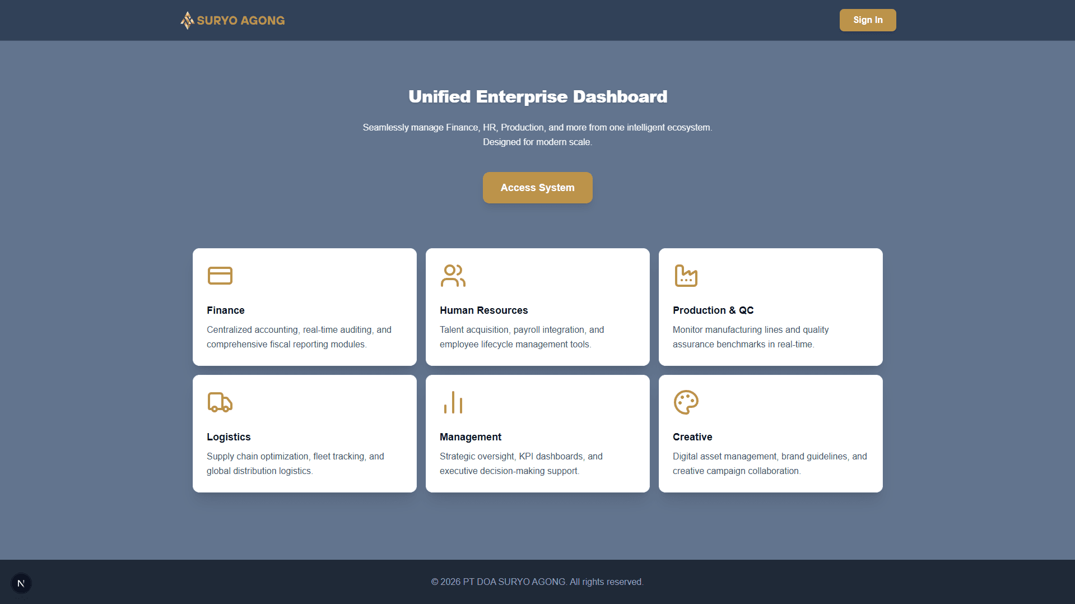
Task: Click the copyright footer text
Action: (x=537, y=582)
